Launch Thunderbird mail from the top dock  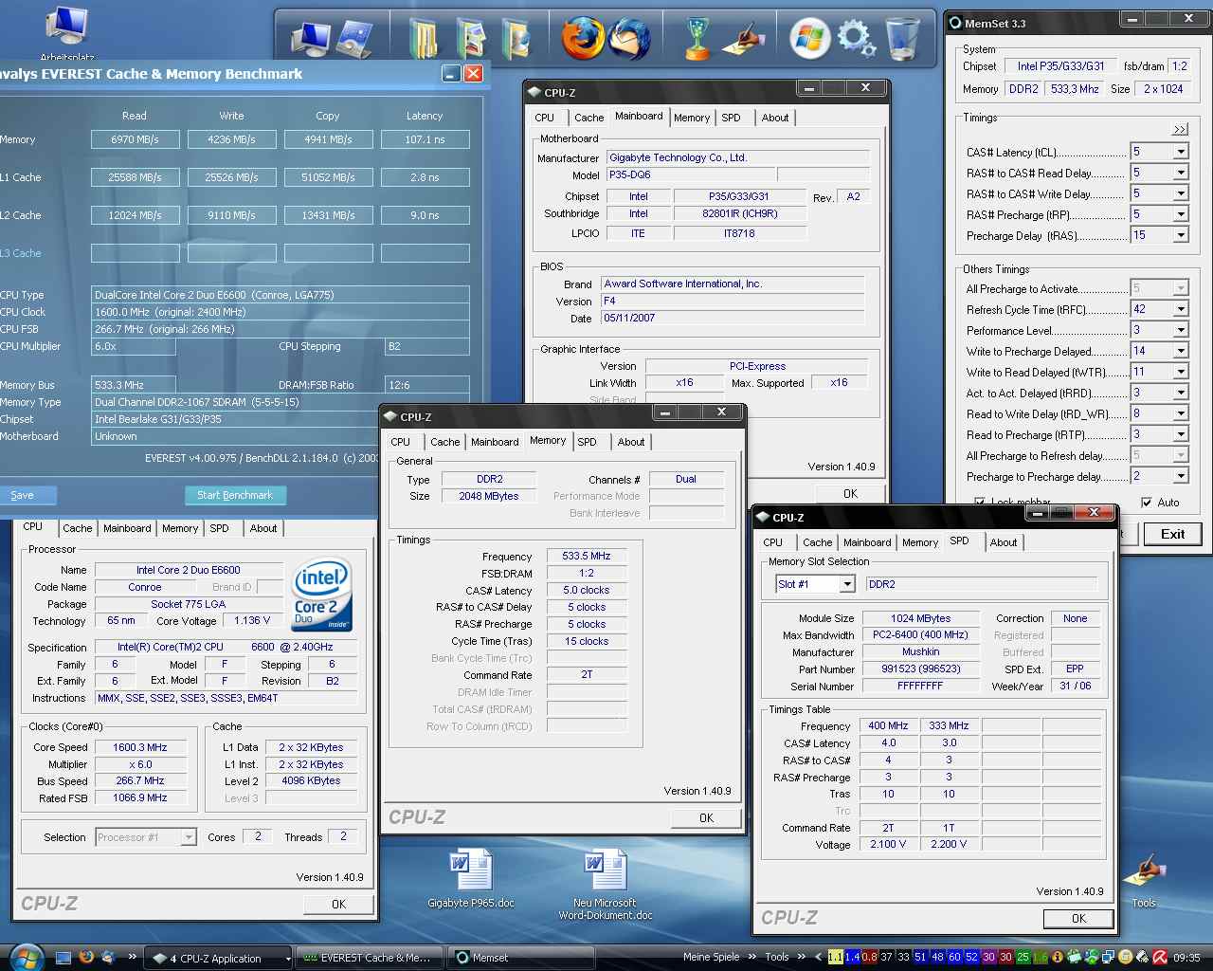[630, 39]
